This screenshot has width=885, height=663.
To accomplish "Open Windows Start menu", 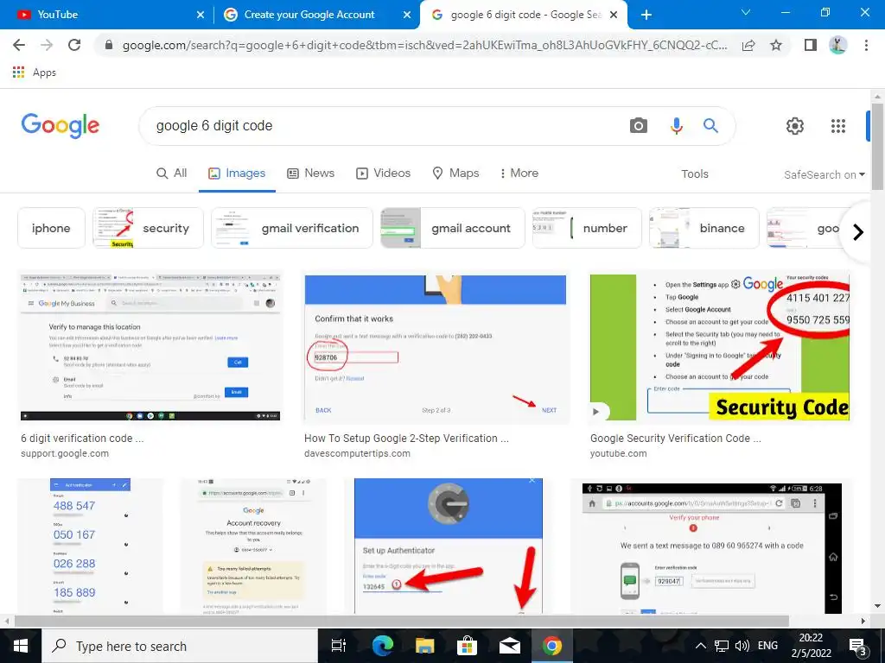I will (21, 646).
